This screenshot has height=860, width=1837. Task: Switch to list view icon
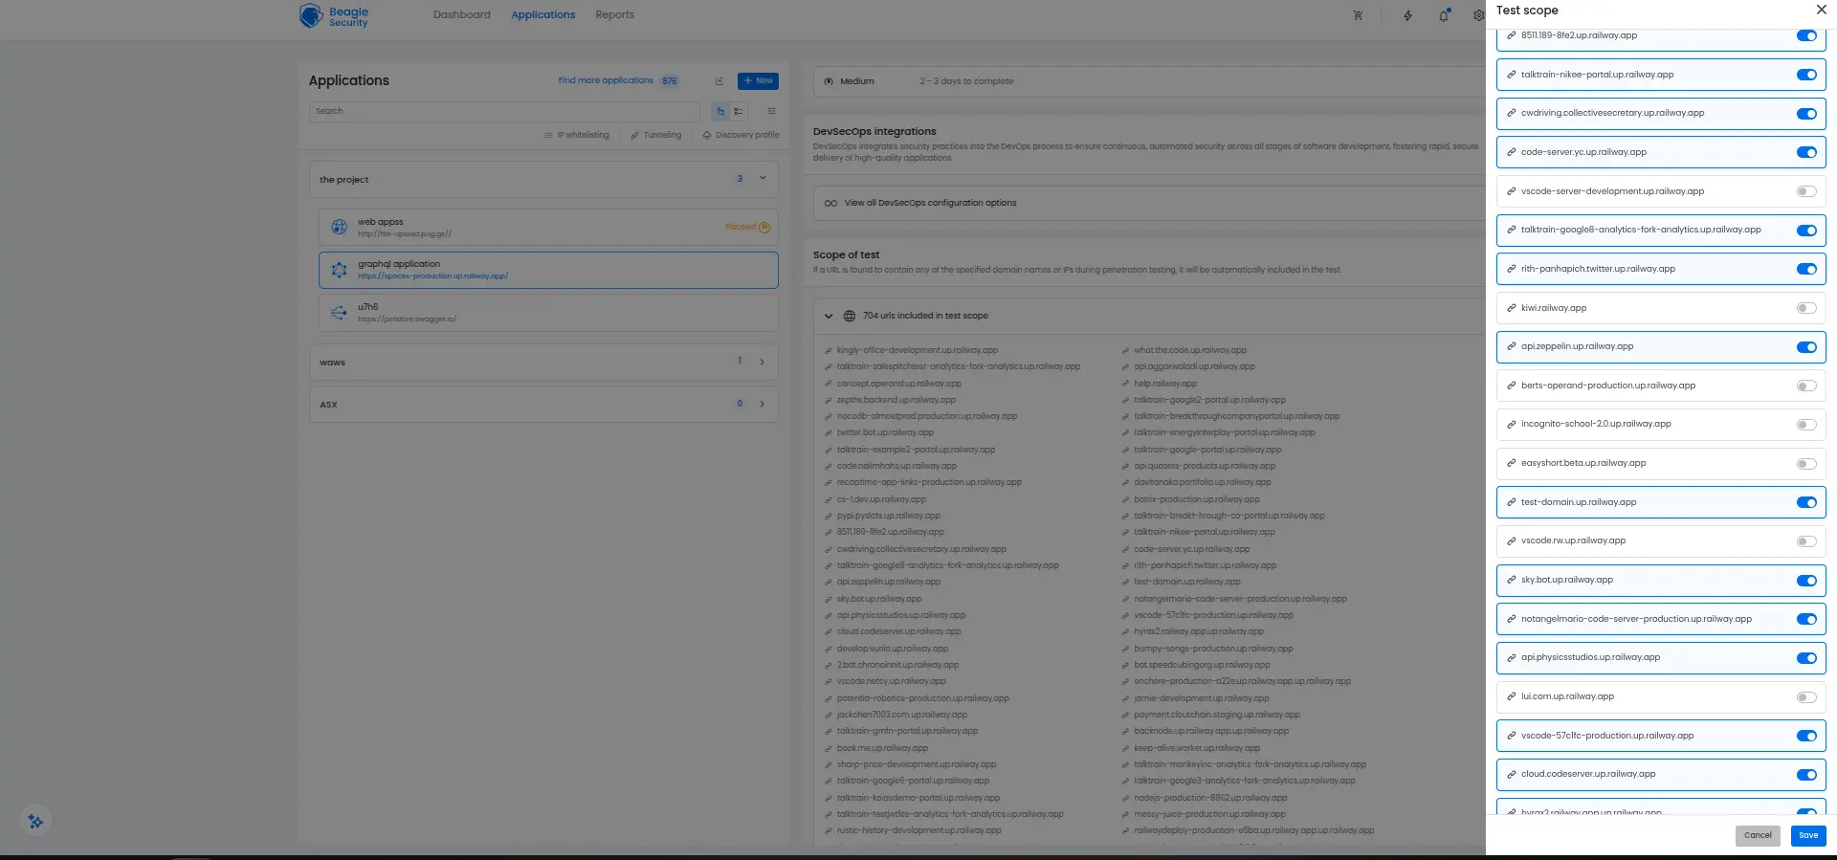pyautogui.click(x=739, y=111)
